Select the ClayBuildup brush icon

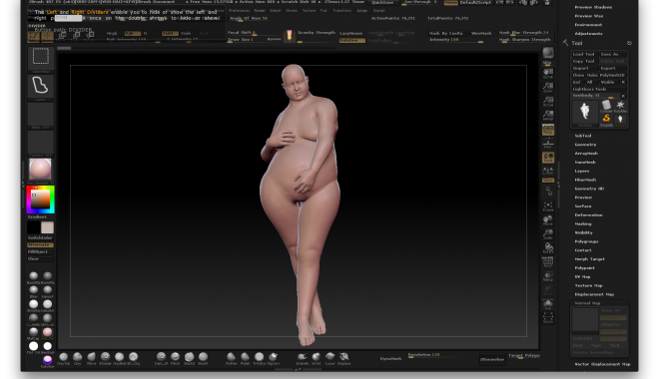[119, 358]
